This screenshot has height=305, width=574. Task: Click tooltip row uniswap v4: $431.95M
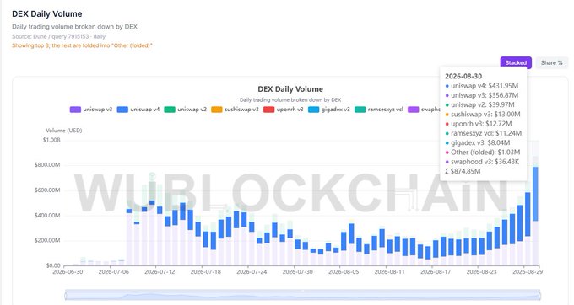[481, 86]
